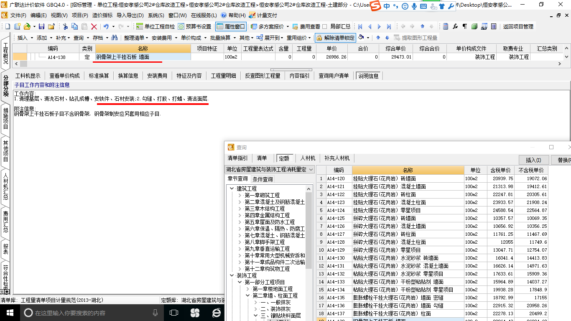Click the open folder icon

coord(27,26)
